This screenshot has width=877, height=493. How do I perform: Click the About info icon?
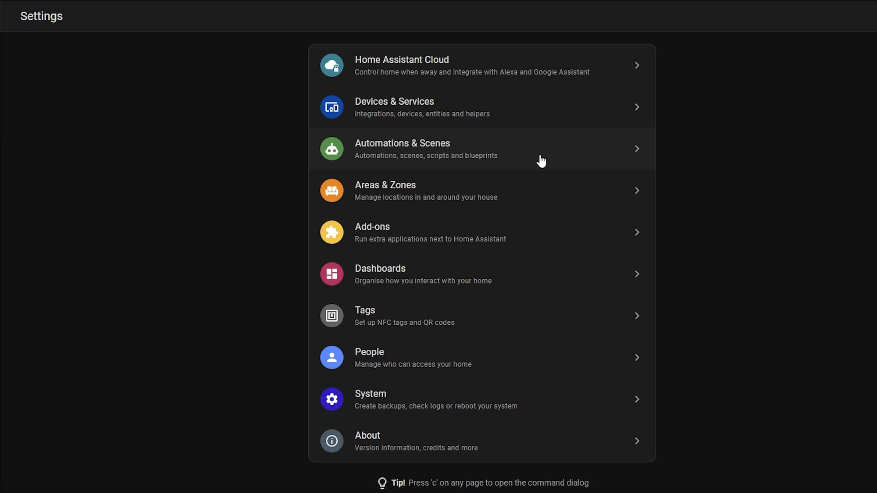[332, 441]
